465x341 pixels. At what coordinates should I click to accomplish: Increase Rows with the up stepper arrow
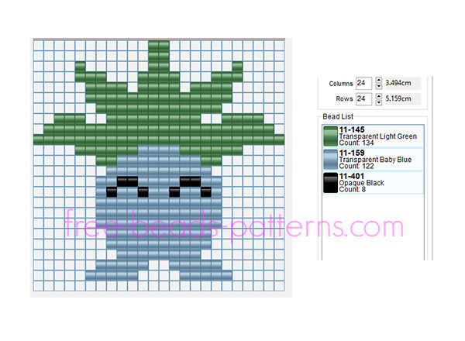(379, 96)
